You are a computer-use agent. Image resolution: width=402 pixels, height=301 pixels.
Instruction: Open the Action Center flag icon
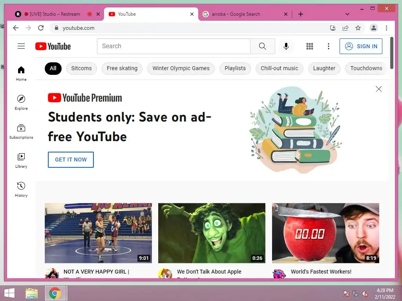[346, 294]
